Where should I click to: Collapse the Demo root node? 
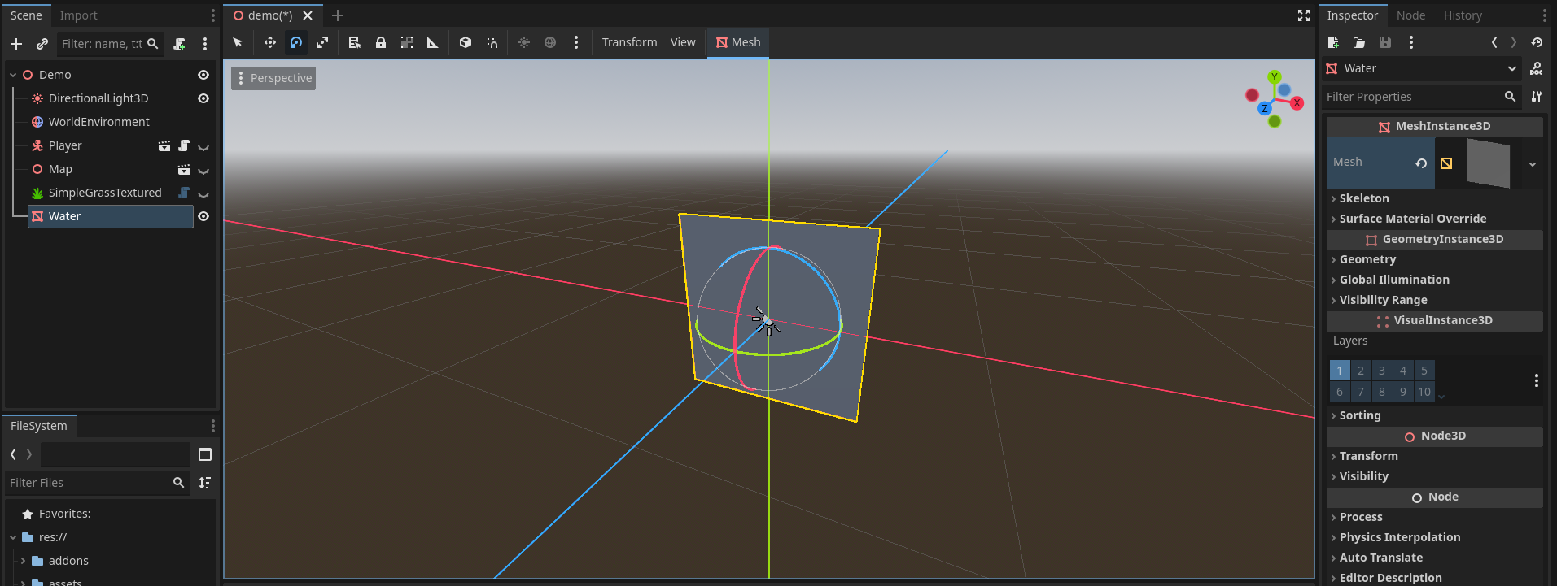pyautogui.click(x=13, y=75)
